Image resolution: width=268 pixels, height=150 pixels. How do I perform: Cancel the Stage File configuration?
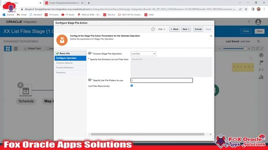tap(198, 29)
